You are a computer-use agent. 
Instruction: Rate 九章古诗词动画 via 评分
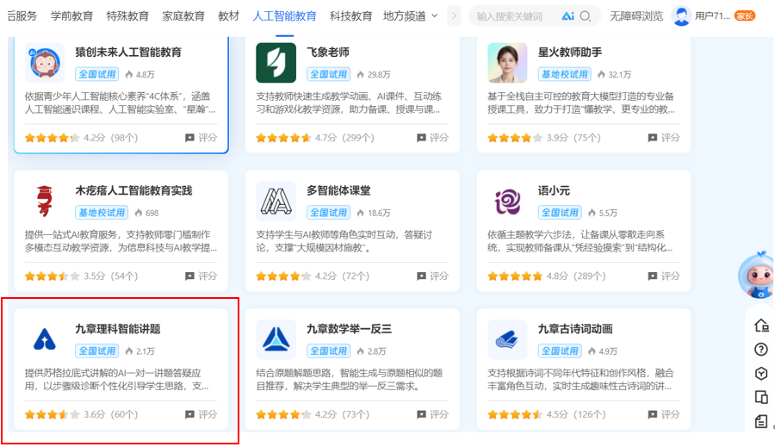664,414
